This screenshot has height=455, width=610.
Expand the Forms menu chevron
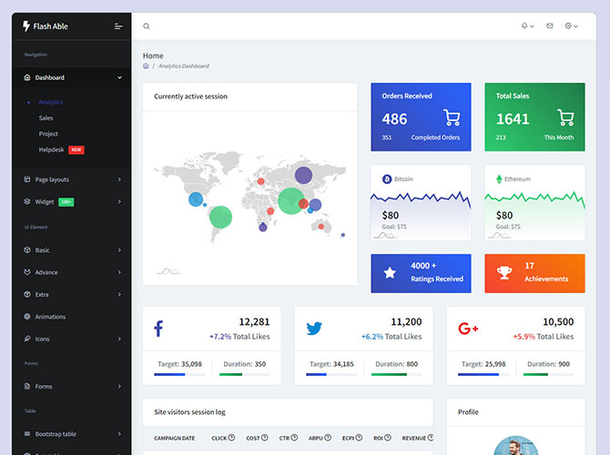119,386
